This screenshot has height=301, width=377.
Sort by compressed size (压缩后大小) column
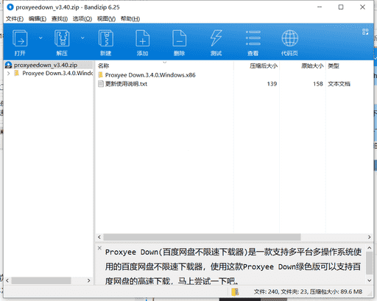point(264,65)
